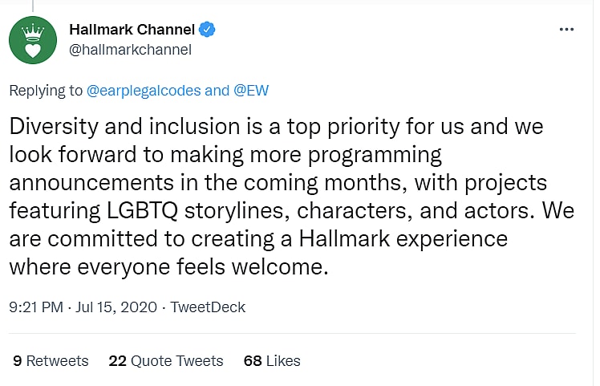Open the Hallmark Channel profile avatar
Screen dimensions: 600x386
(x=32, y=39)
